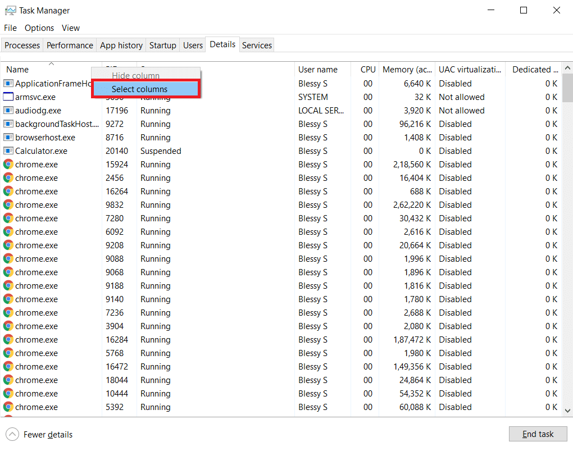The height and width of the screenshot is (451, 573).
Task: Click Chrome icon of PID 3904 row
Action: coord(8,326)
